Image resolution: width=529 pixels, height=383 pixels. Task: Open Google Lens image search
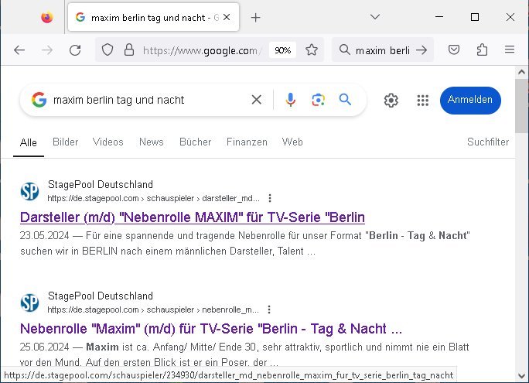pos(318,100)
